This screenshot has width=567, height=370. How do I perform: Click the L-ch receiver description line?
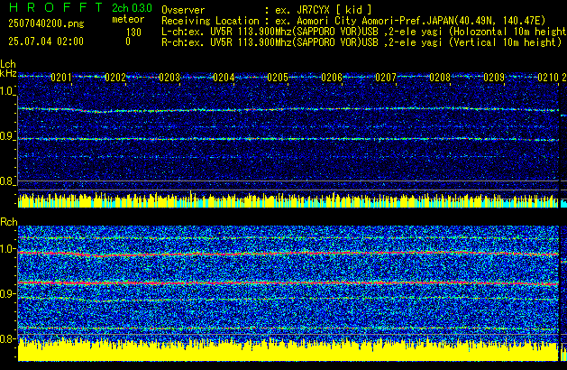click(364, 32)
